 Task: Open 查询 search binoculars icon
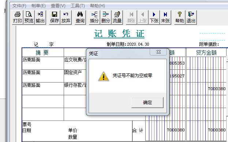point(80,17)
